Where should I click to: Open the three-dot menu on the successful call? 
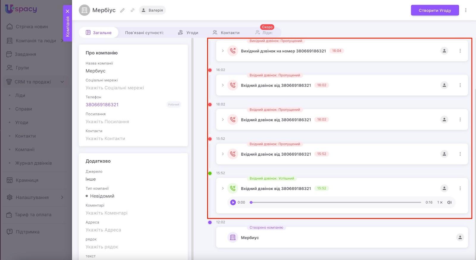tap(460, 188)
